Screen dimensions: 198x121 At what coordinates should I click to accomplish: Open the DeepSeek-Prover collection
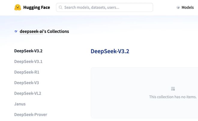[x=31, y=115]
